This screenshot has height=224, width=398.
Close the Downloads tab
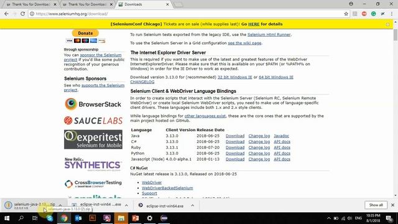(x=167, y=4)
